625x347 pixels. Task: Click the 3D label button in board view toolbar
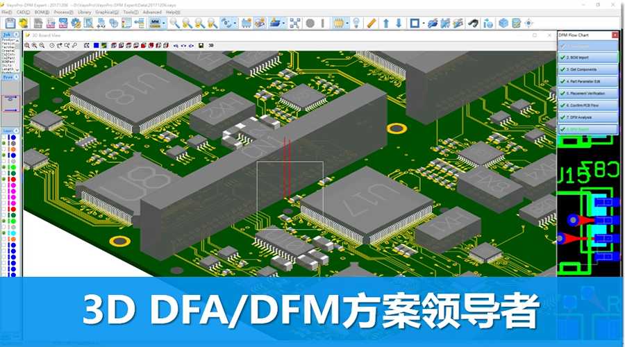click(x=211, y=45)
